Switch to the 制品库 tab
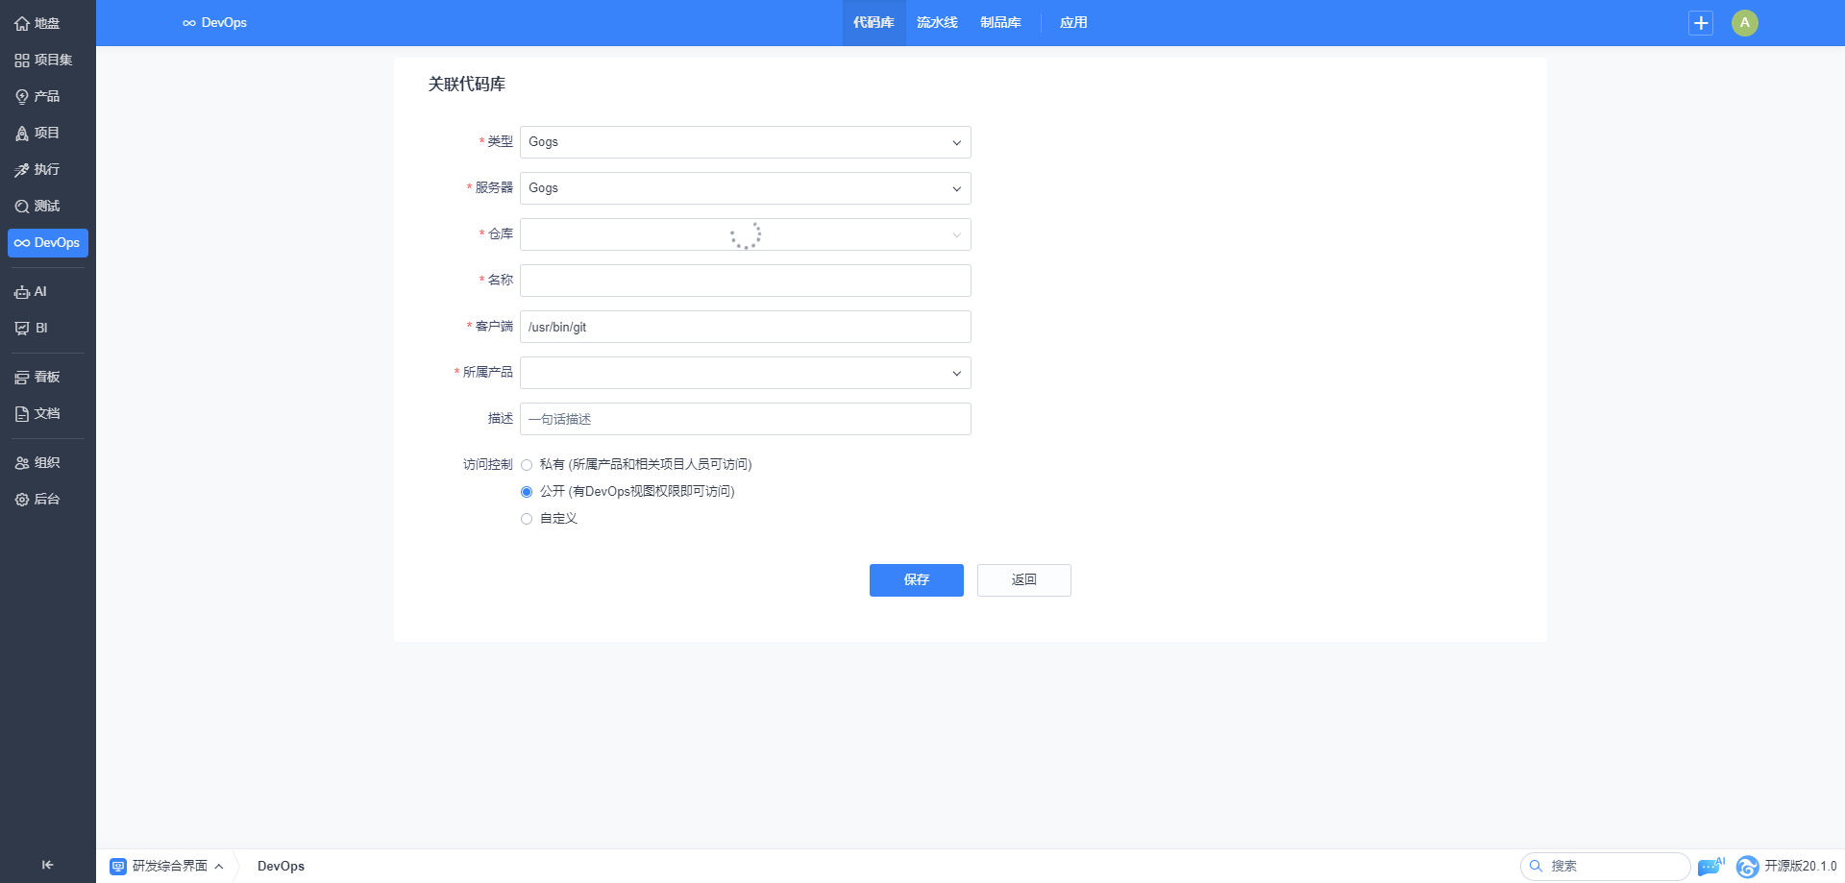Image resolution: width=1845 pixels, height=883 pixels. [x=1000, y=23]
